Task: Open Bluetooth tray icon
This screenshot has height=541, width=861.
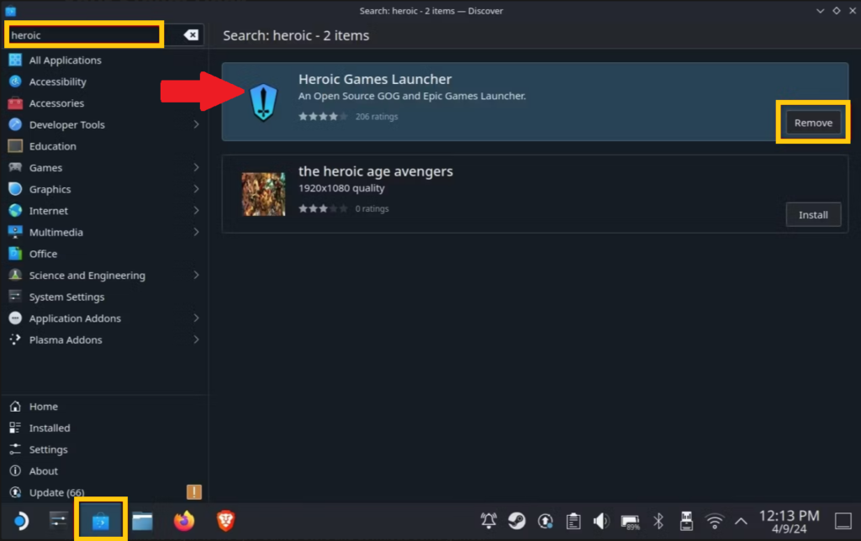Action: point(658,521)
